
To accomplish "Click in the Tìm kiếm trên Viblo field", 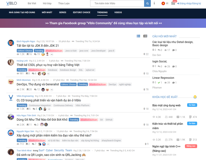I will (117, 3).
